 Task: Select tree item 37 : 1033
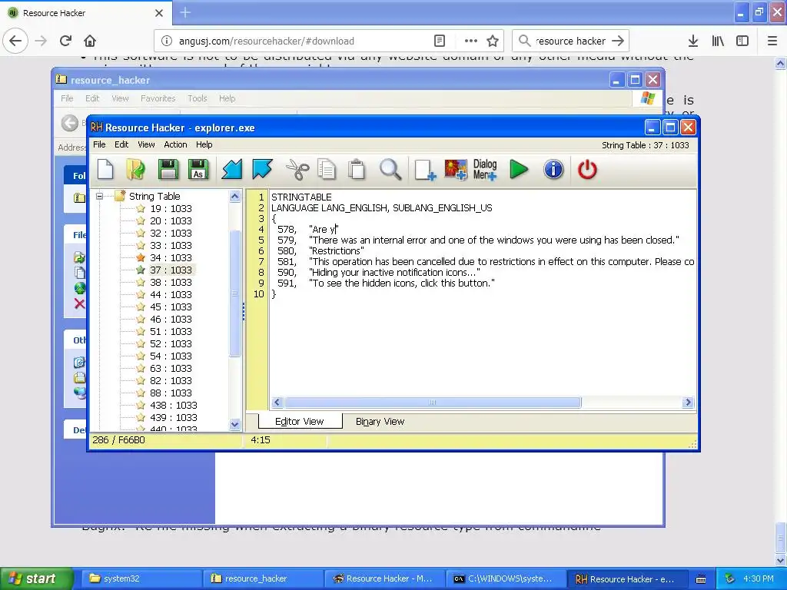[171, 270]
